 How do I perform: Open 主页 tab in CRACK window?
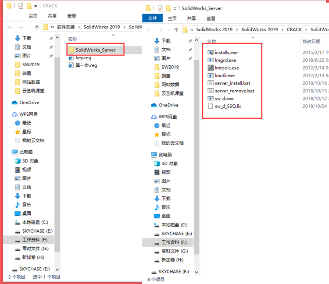33,16
